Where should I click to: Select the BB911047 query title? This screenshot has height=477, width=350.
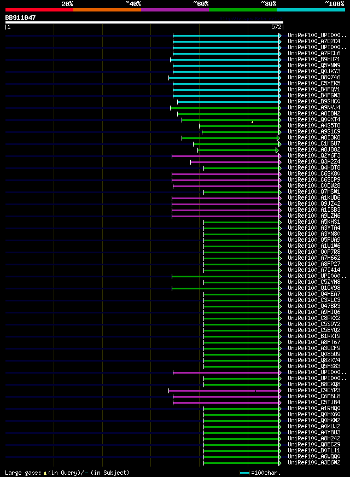(20, 18)
